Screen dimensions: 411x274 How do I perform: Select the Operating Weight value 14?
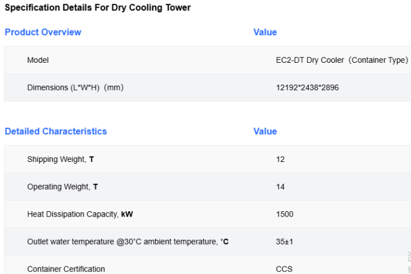(280, 187)
